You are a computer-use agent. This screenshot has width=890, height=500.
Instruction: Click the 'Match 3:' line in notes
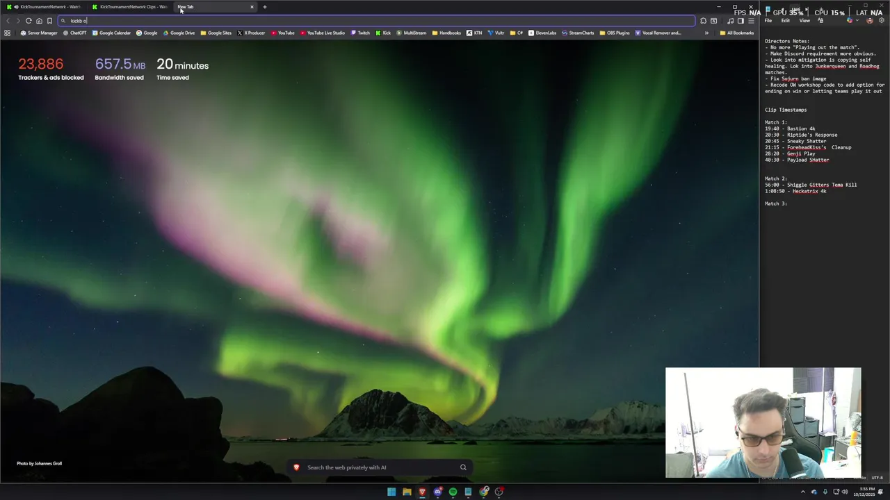[x=776, y=203]
